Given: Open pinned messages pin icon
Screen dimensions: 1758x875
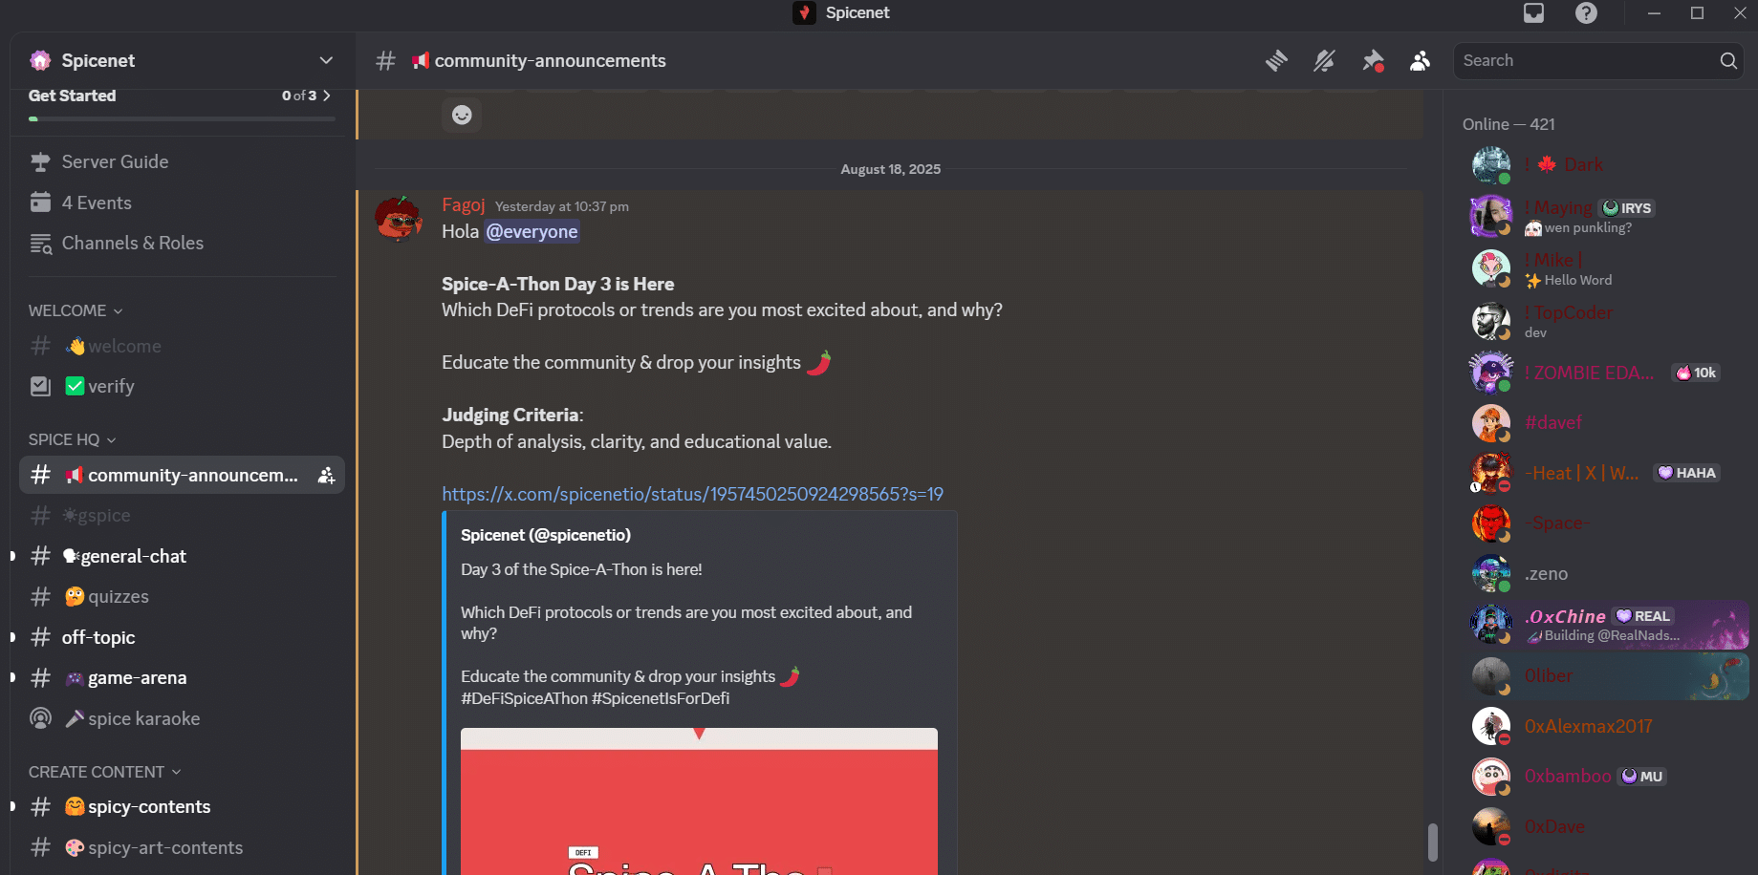Looking at the screenshot, I should pos(1373,61).
